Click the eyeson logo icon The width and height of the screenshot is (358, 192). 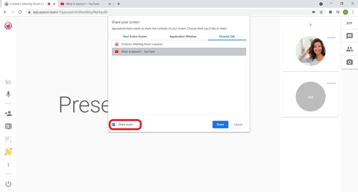[x=8, y=26]
